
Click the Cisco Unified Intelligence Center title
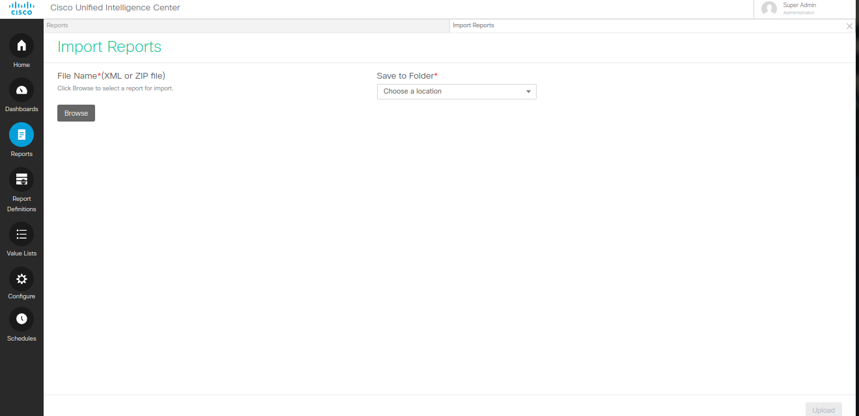[x=115, y=8]
